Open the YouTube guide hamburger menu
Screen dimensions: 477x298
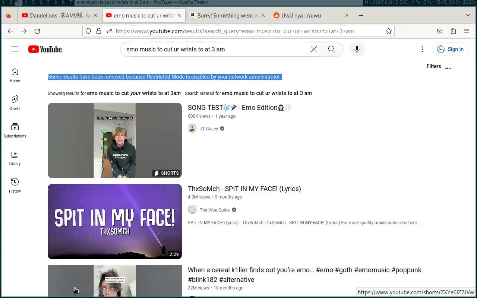(15, 49)
